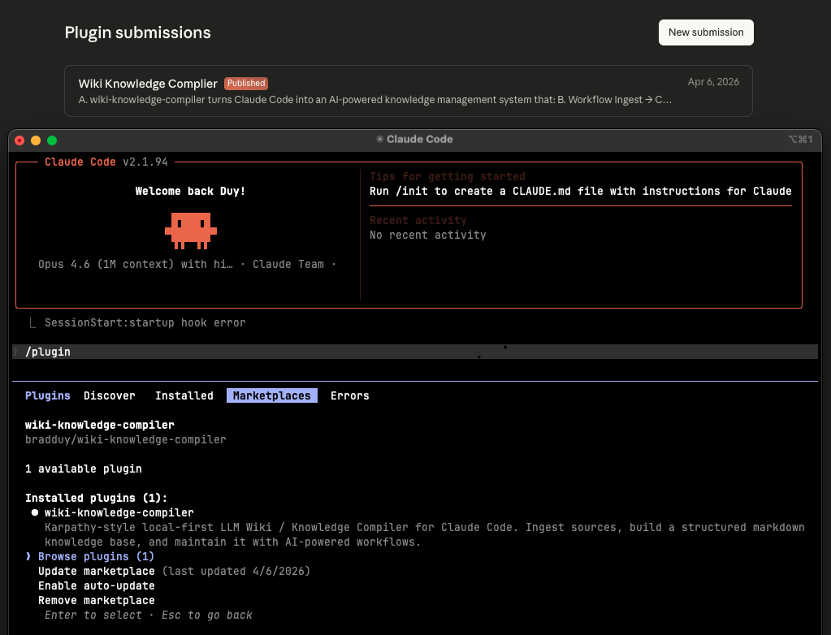The image size is (831, 635).
Task: Click the '(last updated 4/6/2026)' note
Action: [x=236, y=571]
